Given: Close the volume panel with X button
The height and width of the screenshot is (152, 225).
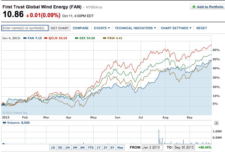Looking at the screenshot, I should tap(216, 123).
